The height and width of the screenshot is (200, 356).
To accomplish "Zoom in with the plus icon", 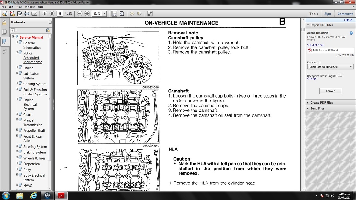I will coord(87,14).
